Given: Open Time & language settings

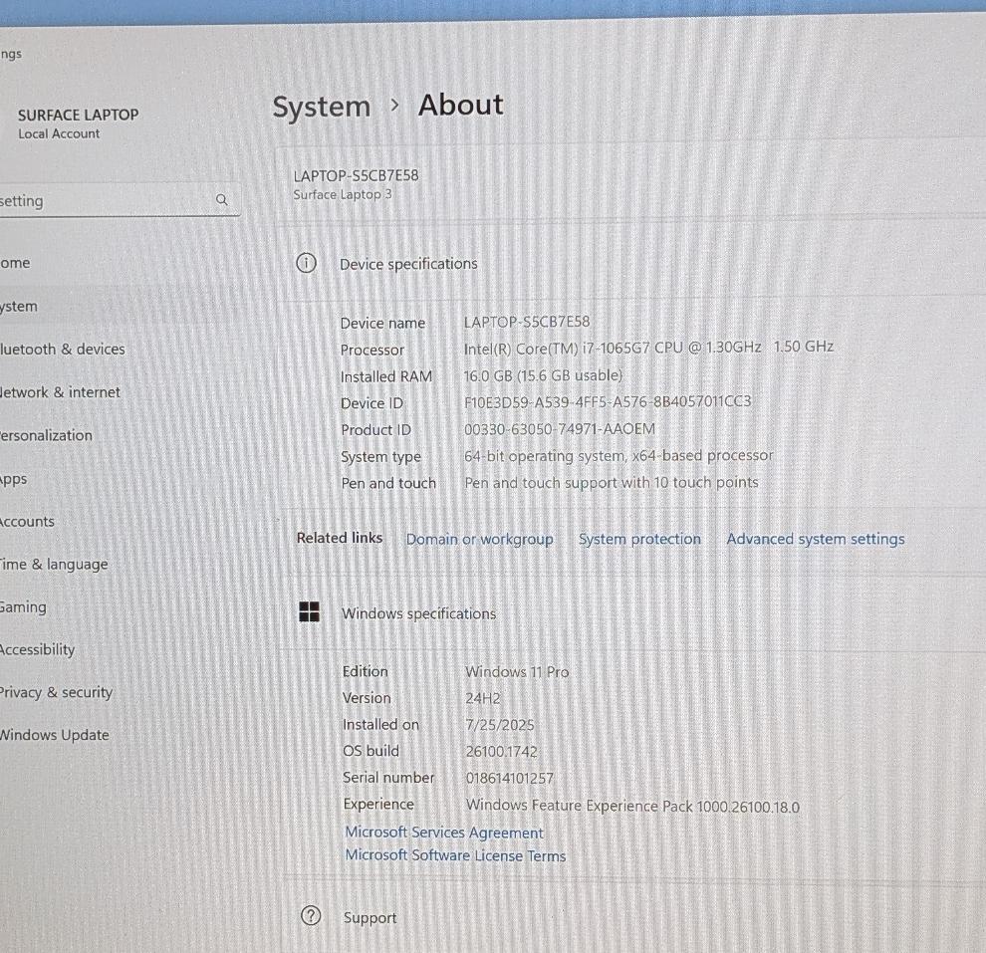Looking at the screenshot, I should pyautogui.click(x=54, y=565).
